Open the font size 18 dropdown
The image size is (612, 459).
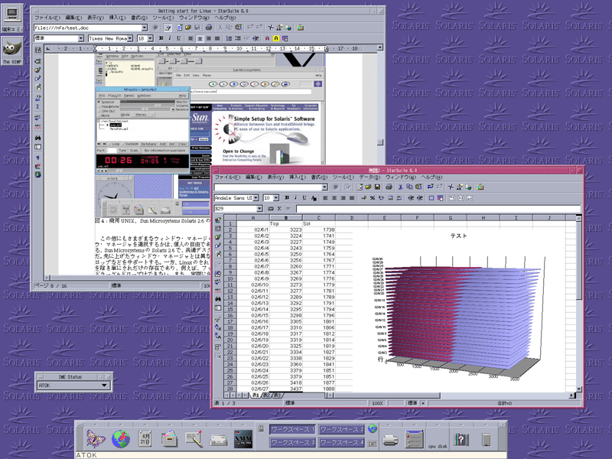(x=150, y=38)
